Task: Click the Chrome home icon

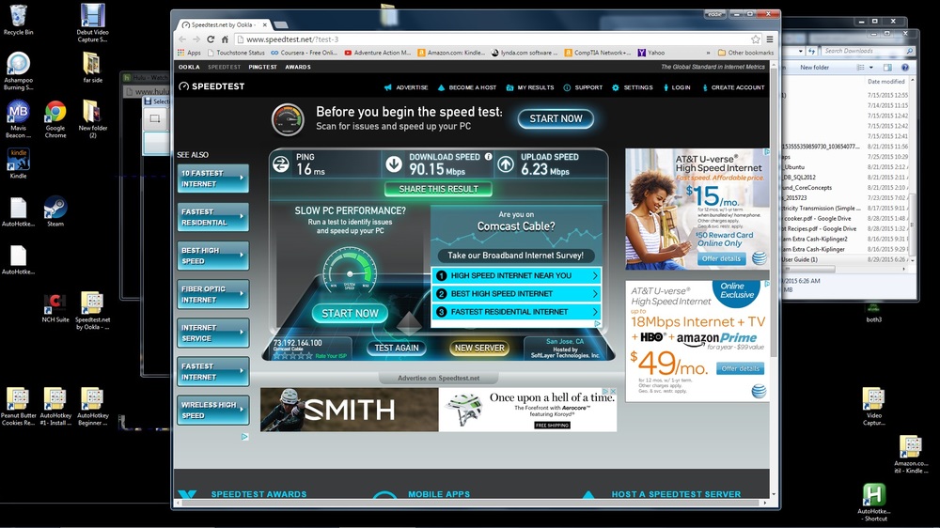Action: tap(225, 39)
